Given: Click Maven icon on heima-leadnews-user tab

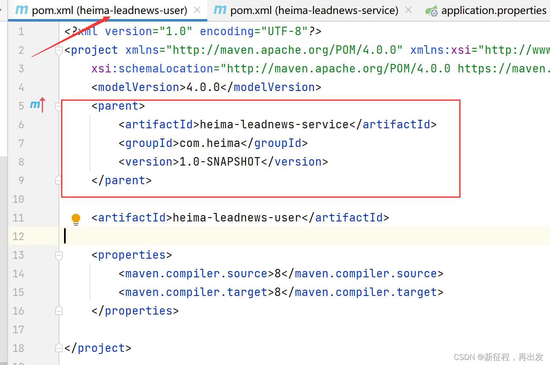Looking at the screenshot, I should coord(21,10).
